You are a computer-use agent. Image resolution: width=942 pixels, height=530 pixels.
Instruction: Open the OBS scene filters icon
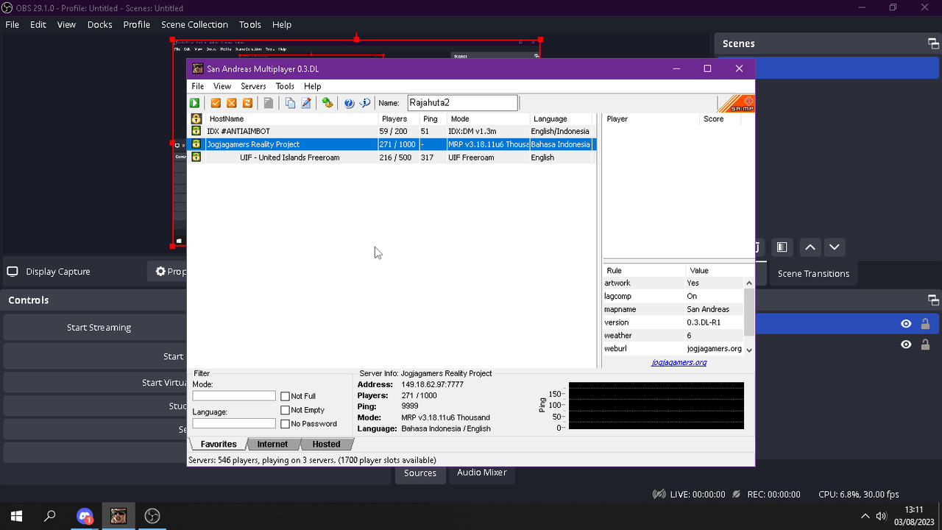pos(782,247)
